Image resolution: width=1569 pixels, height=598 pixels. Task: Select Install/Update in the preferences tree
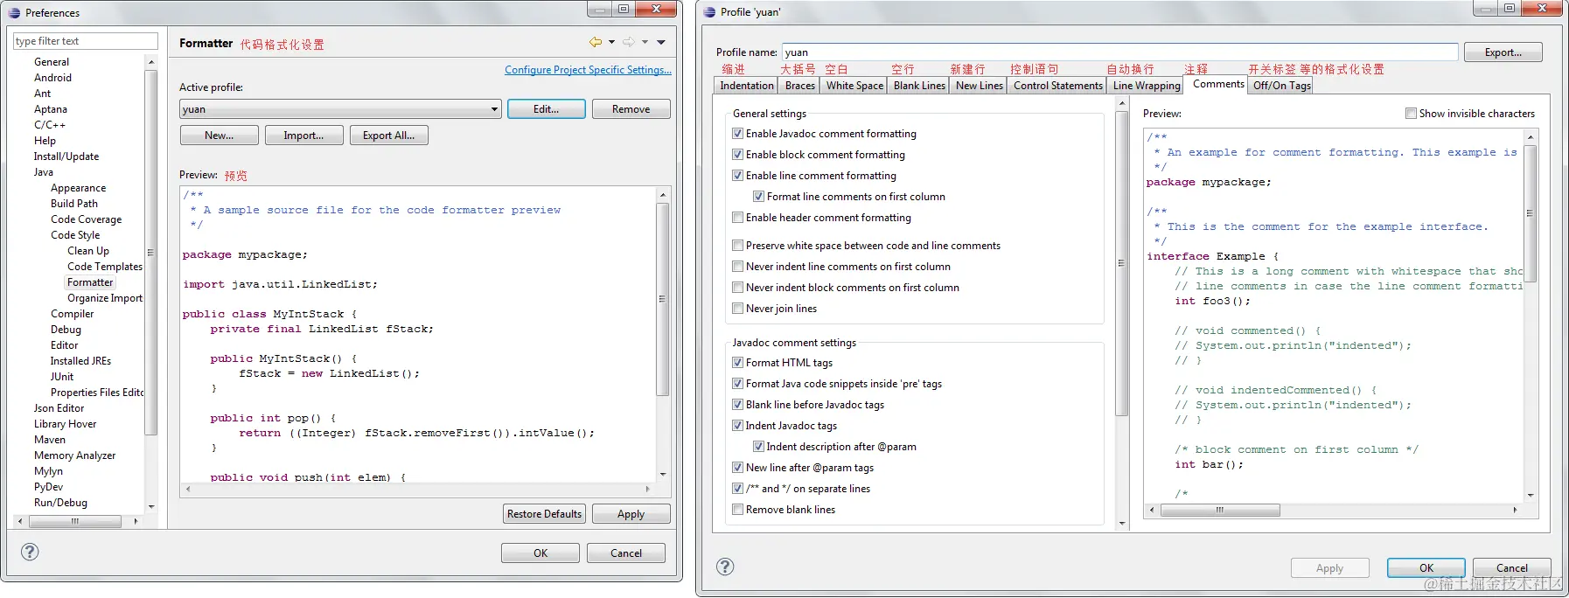click(66, 156)
